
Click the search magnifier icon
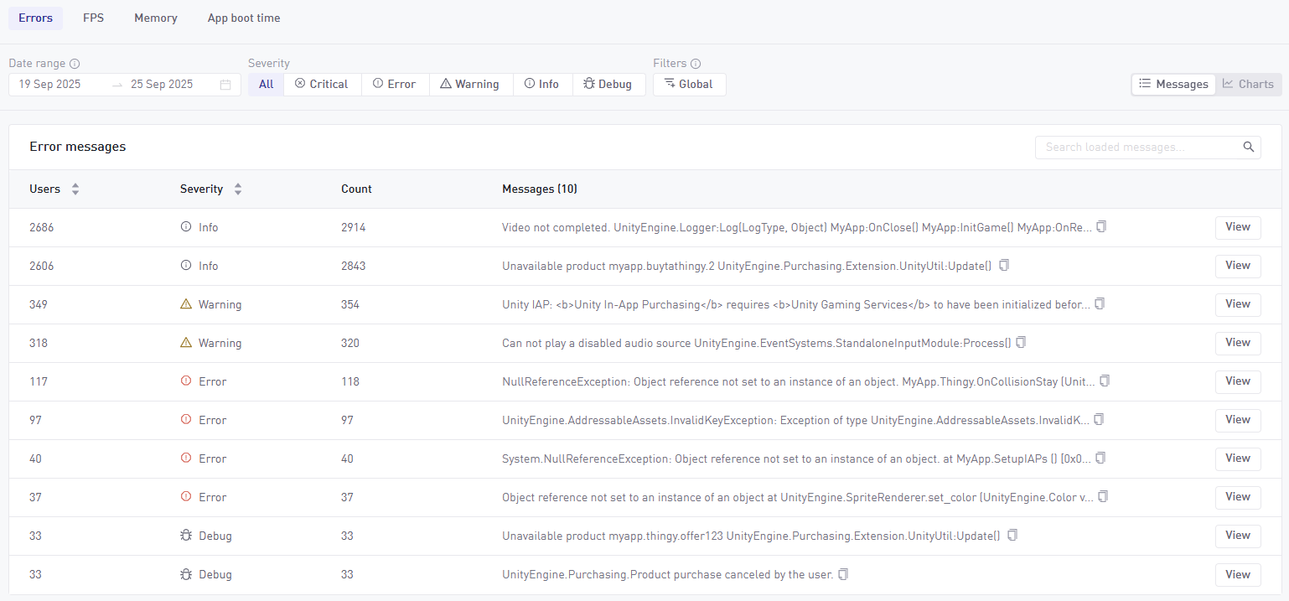coord(1248,147)
